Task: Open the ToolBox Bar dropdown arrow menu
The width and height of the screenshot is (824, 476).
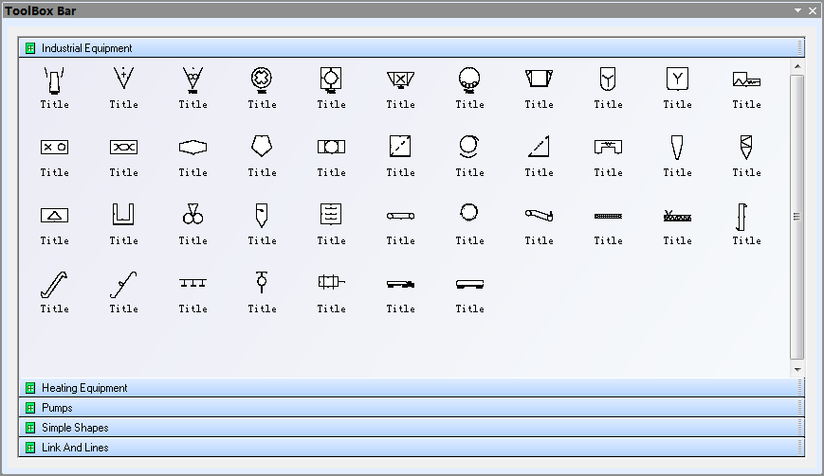Action: [x=798, y=10]
